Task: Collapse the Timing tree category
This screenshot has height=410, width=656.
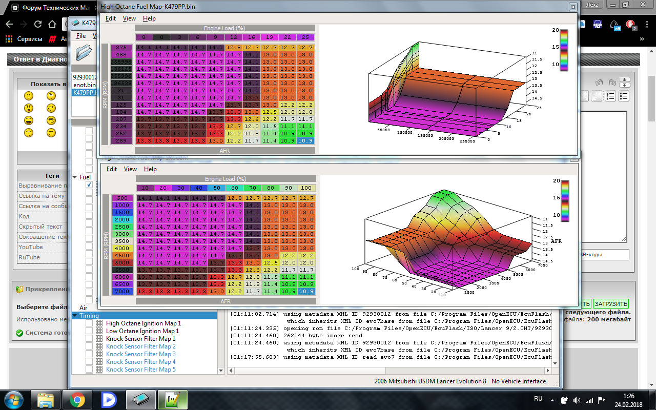Action: [x=75, y=316]
